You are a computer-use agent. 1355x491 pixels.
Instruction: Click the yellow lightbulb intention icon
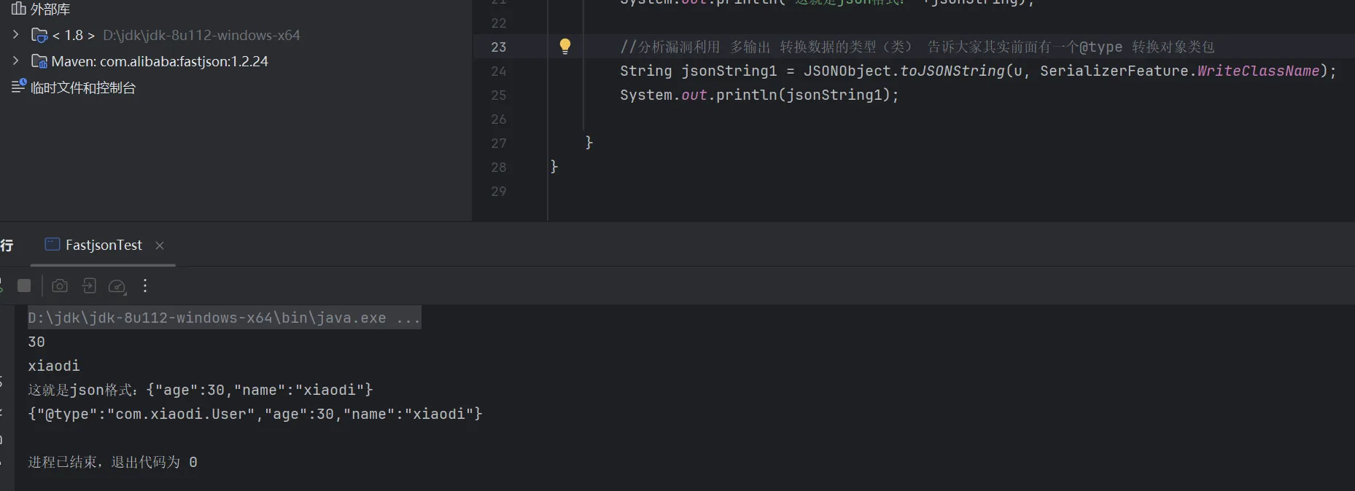click(x=564, y=47)
